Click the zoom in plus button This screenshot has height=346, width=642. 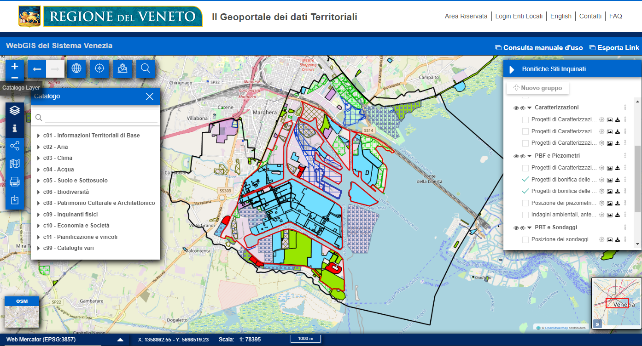(x=15, y=66)
